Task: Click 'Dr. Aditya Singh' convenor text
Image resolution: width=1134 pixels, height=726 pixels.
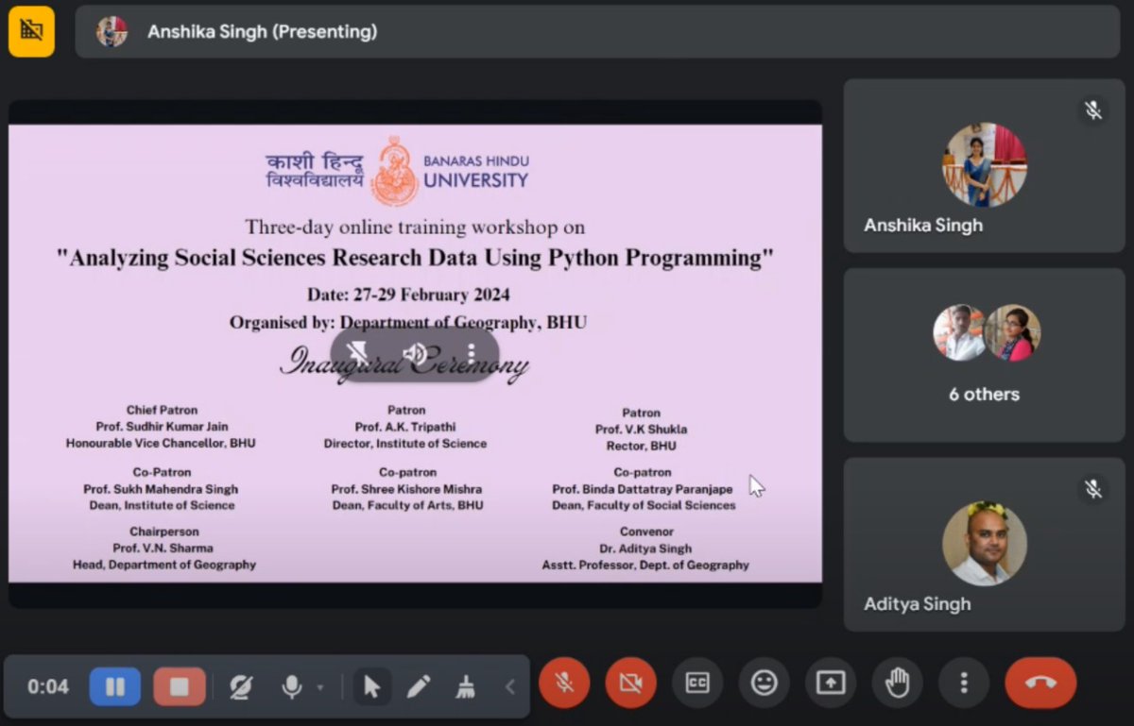Action: point(645,549)
